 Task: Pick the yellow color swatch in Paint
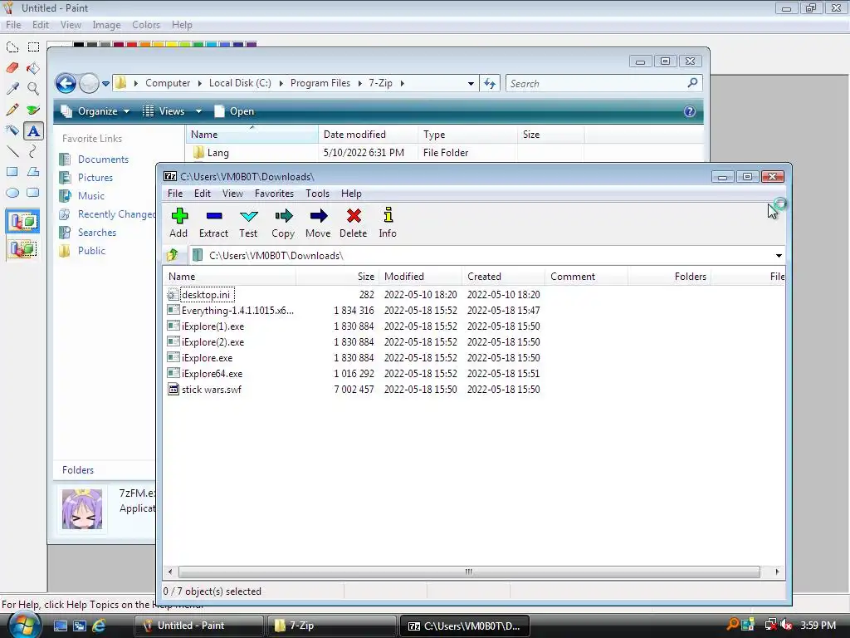[x=171, y=45]
